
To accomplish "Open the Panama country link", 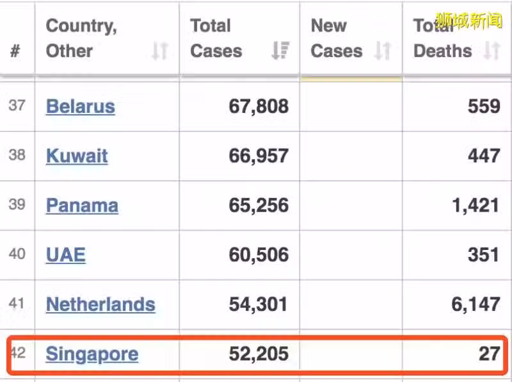I will 82,206.
